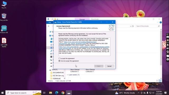Launch Microsoft Edge from taskbar
169x95 pixels.
click(x=57, y=93)
